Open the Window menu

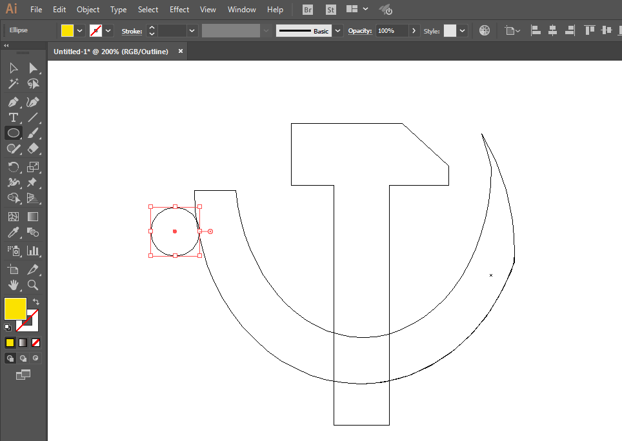pyautogui.click(x=241, y=10)
